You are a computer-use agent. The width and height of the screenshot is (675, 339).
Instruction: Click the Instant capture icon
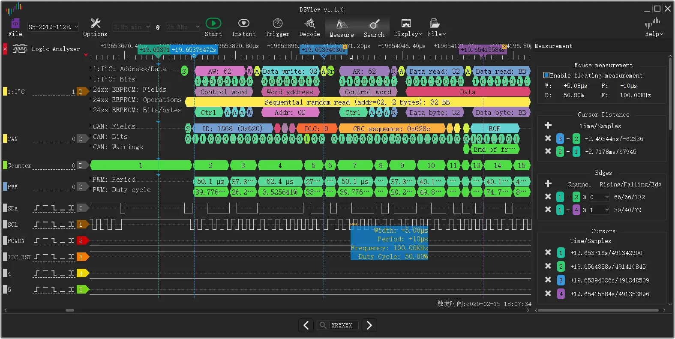[x=243, y=24]
